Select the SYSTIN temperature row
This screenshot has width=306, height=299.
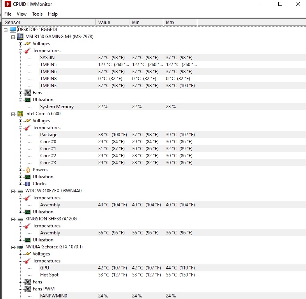tap(173, 58)
